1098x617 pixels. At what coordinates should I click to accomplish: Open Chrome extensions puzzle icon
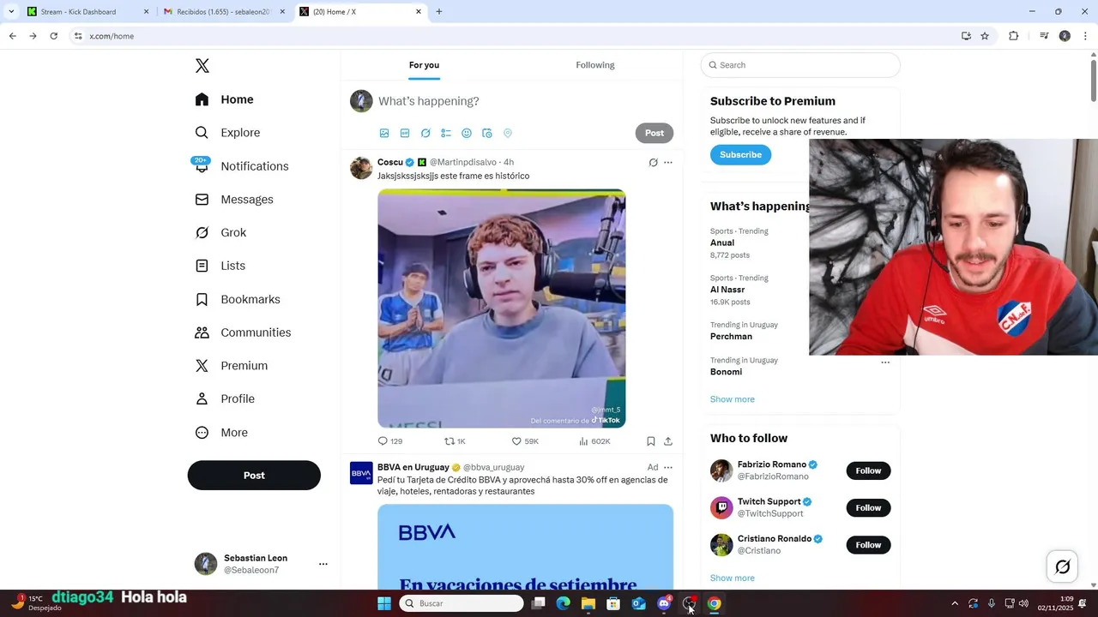(1013, 36)
